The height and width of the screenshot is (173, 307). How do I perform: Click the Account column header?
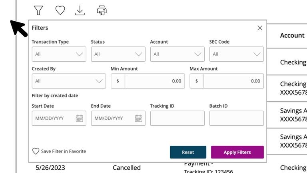(x=292, y=36)
